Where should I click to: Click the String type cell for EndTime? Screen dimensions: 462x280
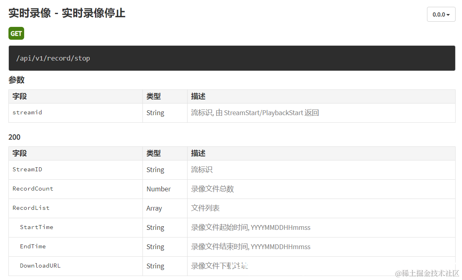(165, 247)
